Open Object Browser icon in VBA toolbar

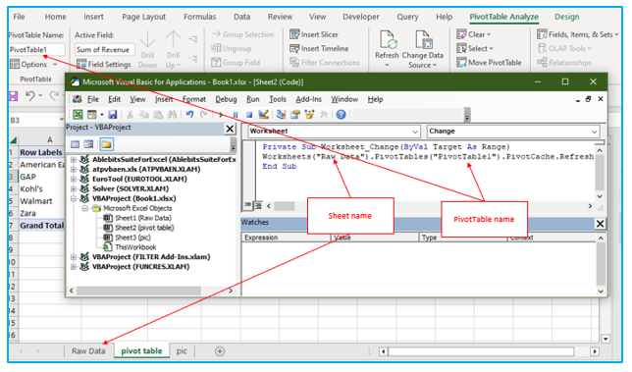click(309, 115)
